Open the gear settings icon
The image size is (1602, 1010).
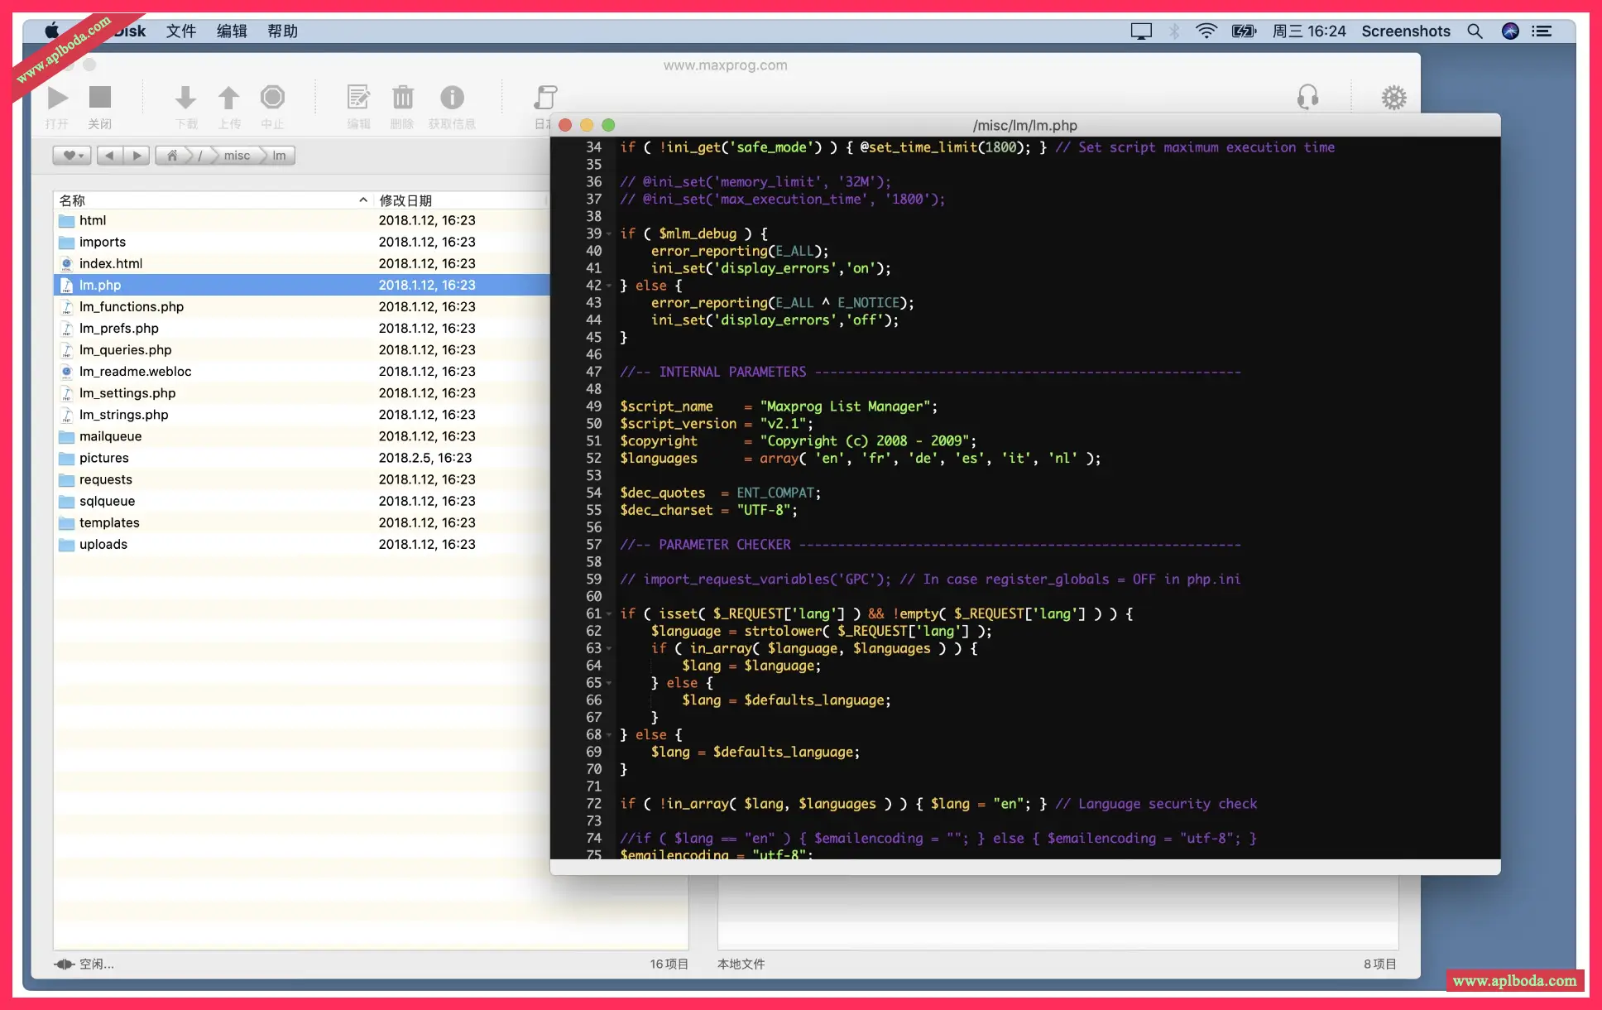1393,98
